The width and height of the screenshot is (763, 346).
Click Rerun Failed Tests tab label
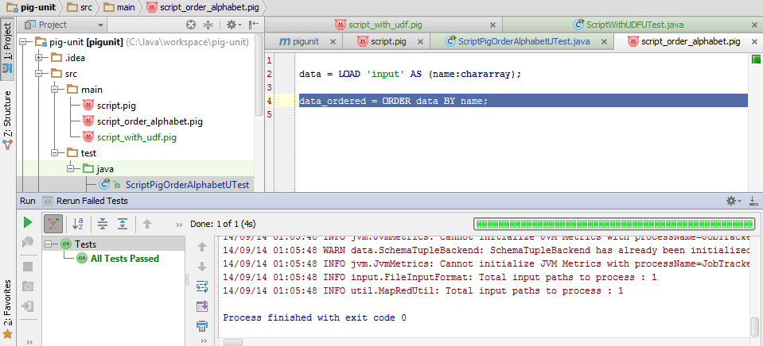pyautogui.click(x=90, y=202)
